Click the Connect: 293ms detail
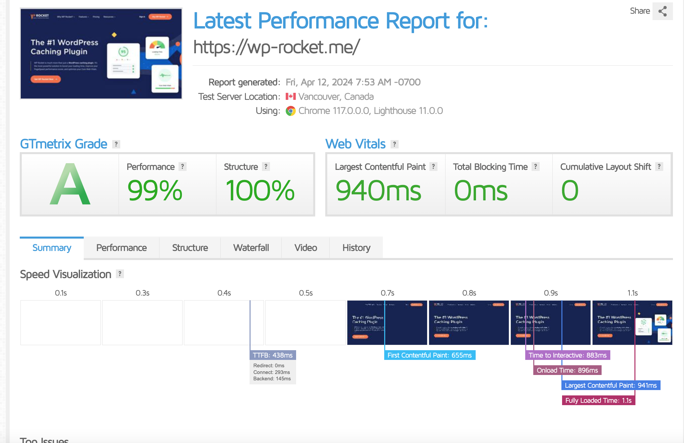The height and width of the screenshot is (443, 684). [272, 372]
